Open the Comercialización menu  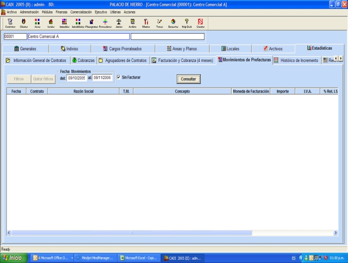[85, 11]
